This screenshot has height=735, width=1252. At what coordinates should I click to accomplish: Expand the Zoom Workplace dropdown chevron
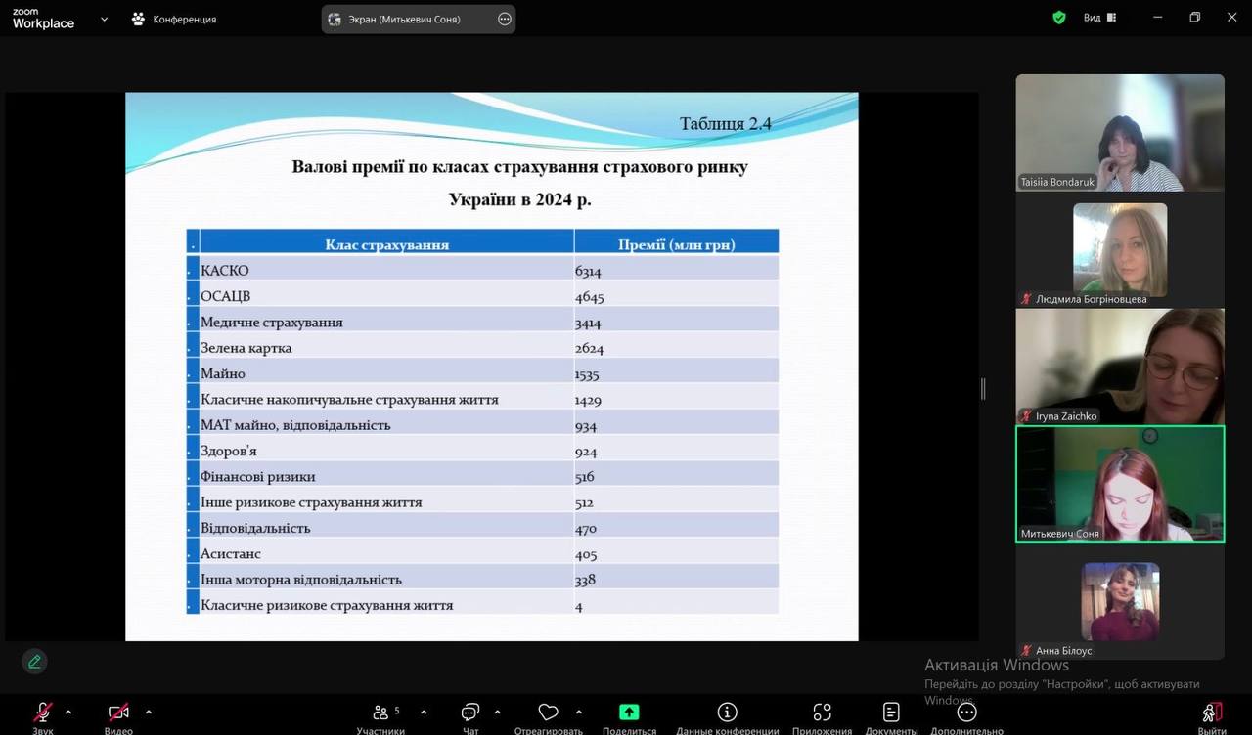[x=104, y=19]
